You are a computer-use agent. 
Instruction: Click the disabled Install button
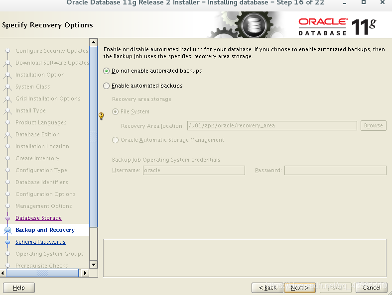click(335, 288)
